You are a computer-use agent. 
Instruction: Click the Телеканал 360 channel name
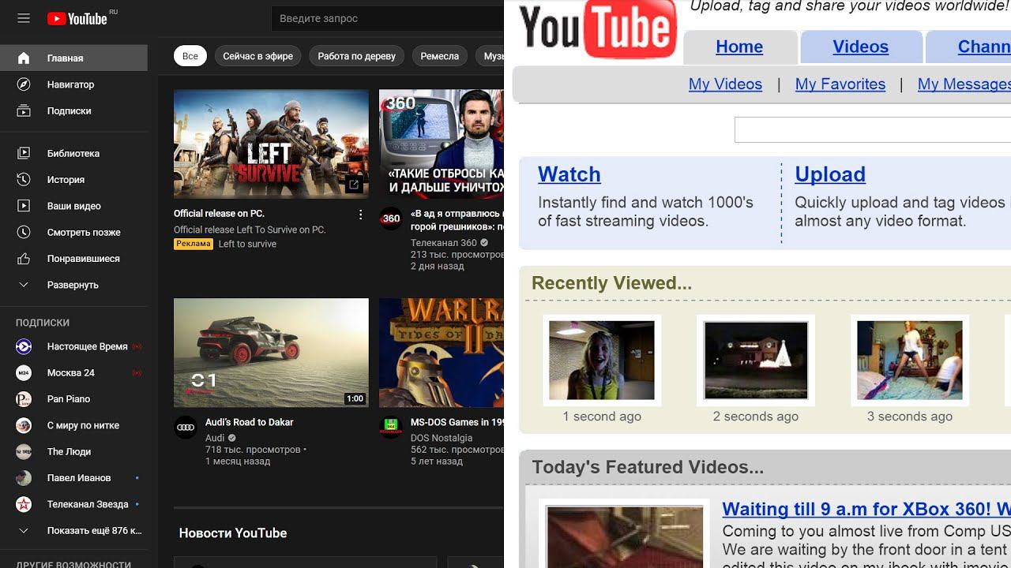[444, 243]
